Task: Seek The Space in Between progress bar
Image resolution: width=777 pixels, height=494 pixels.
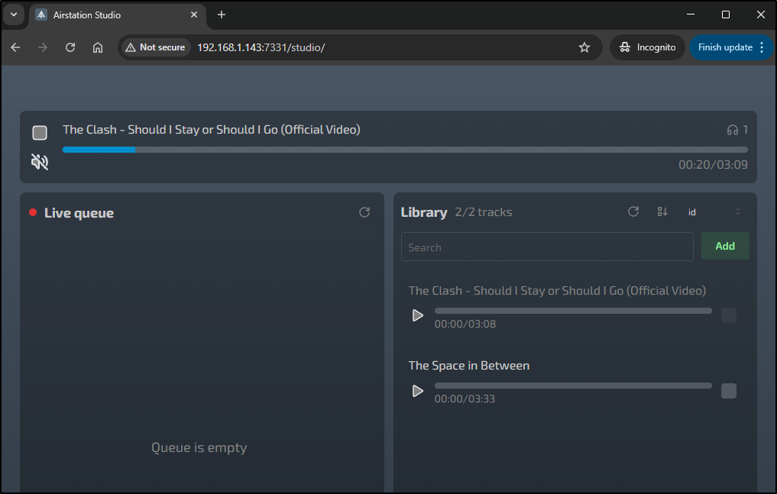Action: [x=573, y=386]
